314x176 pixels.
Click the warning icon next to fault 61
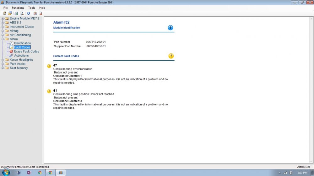(x=49, y=91)
